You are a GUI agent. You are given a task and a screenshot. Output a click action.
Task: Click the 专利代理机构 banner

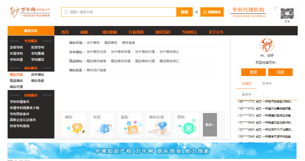tap(248, 12)
